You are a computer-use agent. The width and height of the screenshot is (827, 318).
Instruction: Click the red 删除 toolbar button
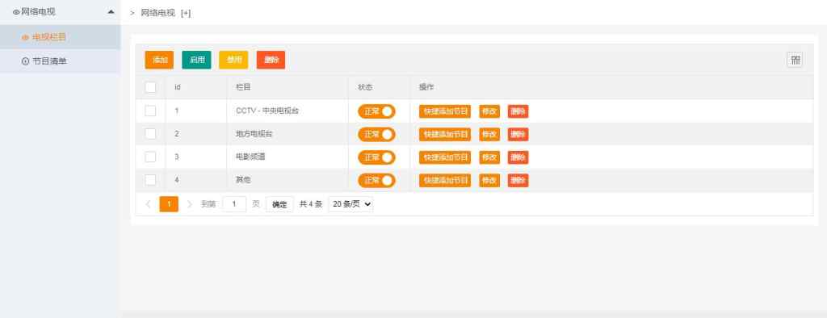pyautogui.click(x=271, y=60)
